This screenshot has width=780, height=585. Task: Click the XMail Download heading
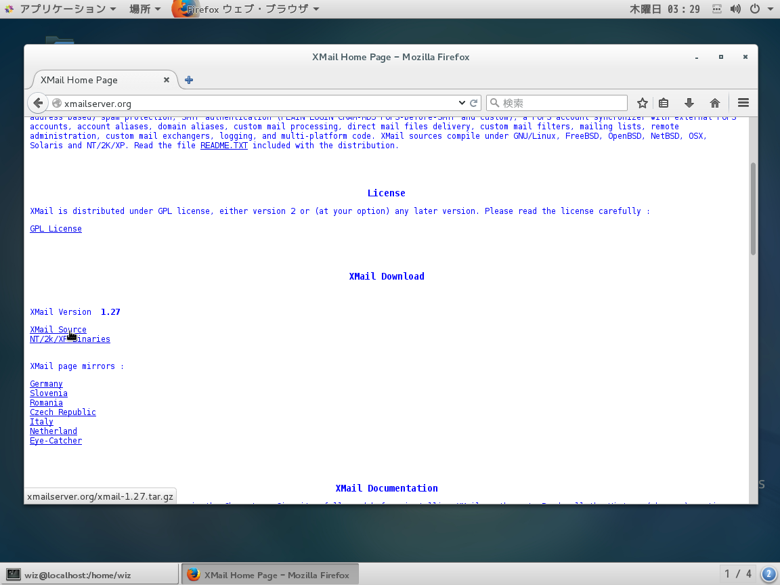pos(387,276)
